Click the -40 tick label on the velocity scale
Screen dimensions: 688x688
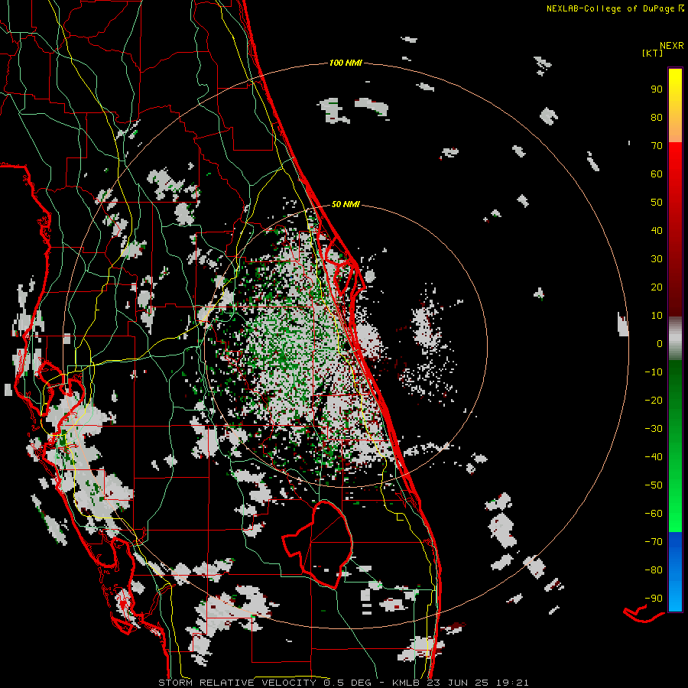coord(654,457)
